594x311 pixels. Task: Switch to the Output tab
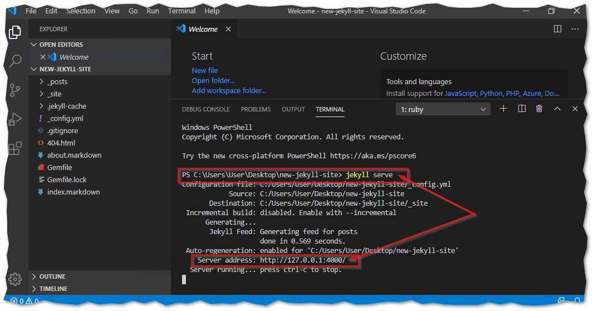tap(293, 109)
